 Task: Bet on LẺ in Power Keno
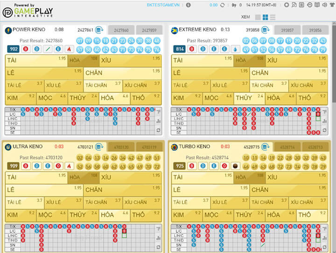tap(44, 73)
